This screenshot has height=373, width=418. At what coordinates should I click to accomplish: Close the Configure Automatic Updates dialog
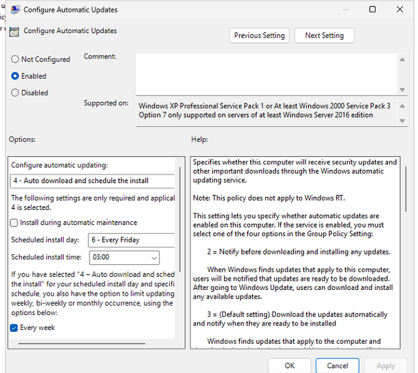tap(400, 9)
